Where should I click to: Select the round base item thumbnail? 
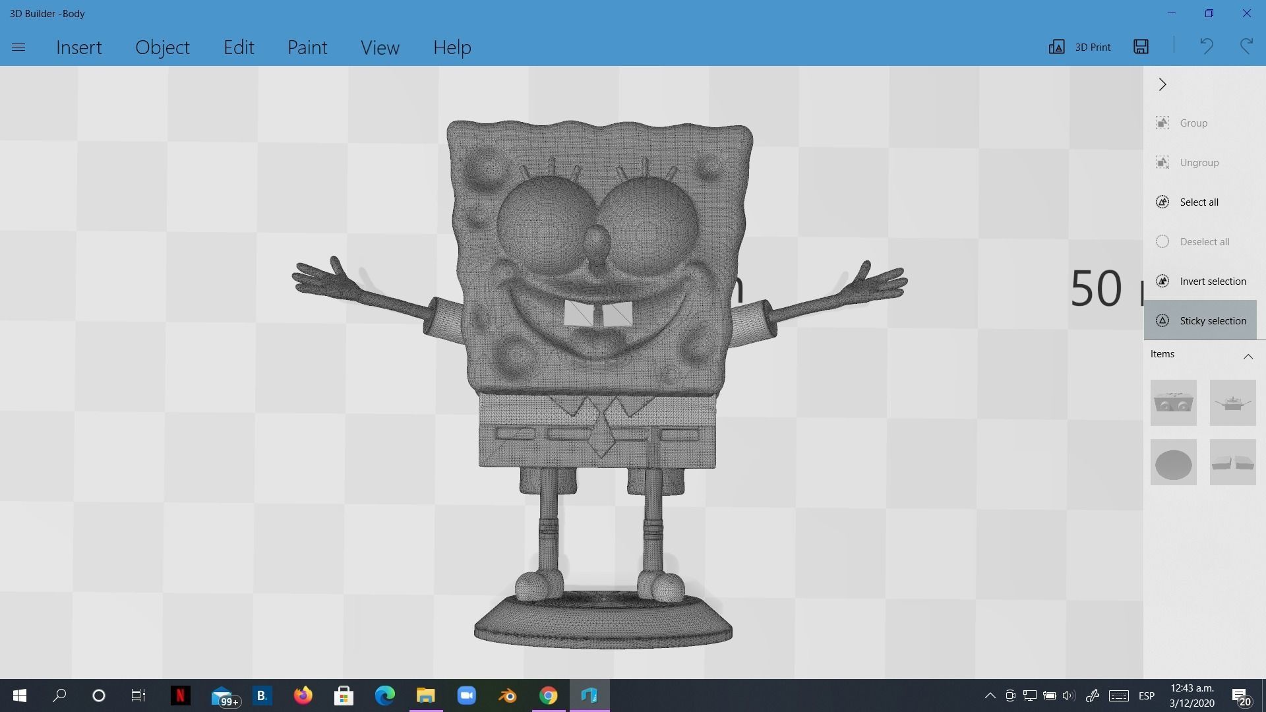(x=1174, y=462)
